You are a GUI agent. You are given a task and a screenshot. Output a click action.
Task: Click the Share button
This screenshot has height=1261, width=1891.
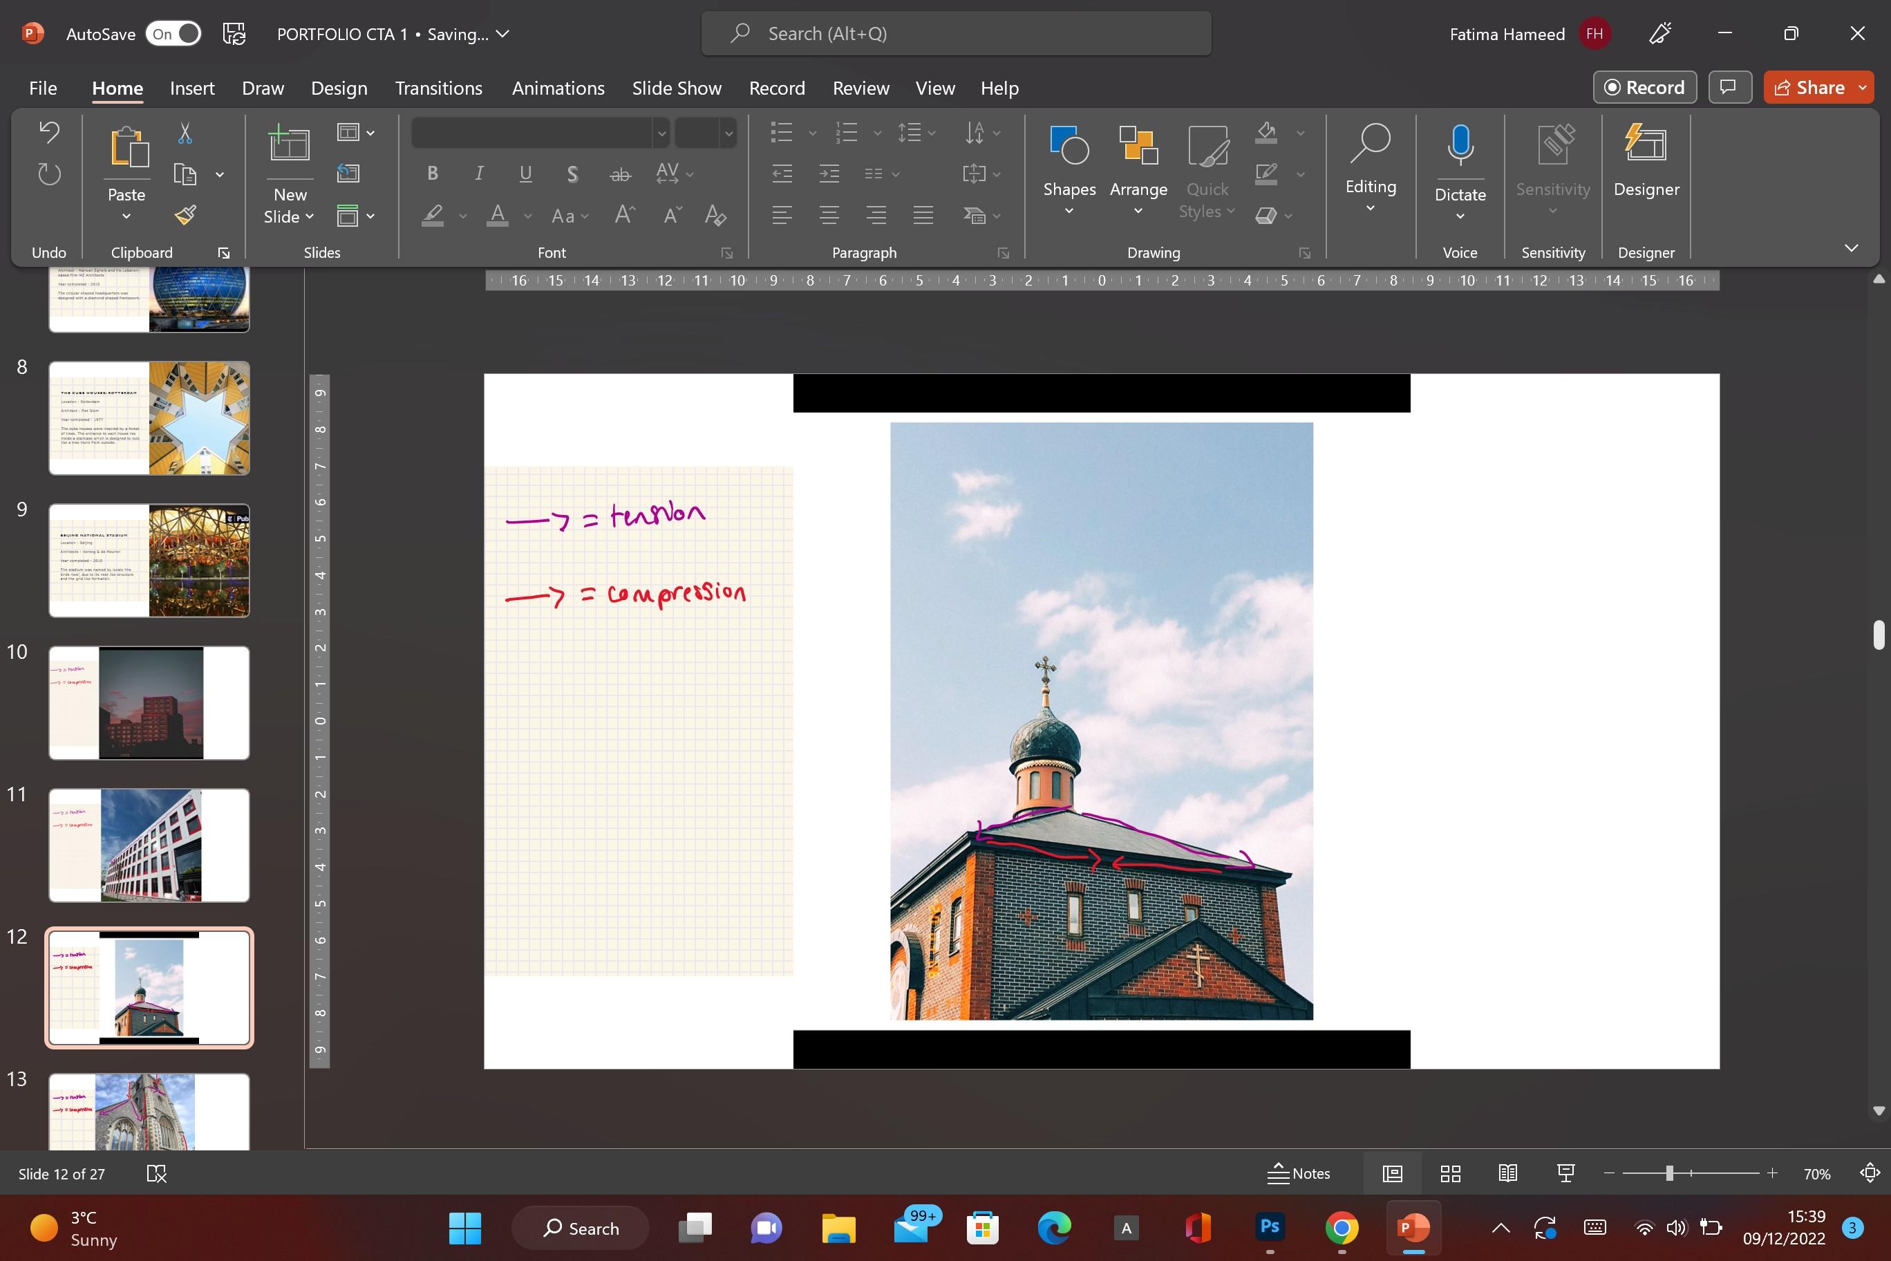[x=1808, y=88]
